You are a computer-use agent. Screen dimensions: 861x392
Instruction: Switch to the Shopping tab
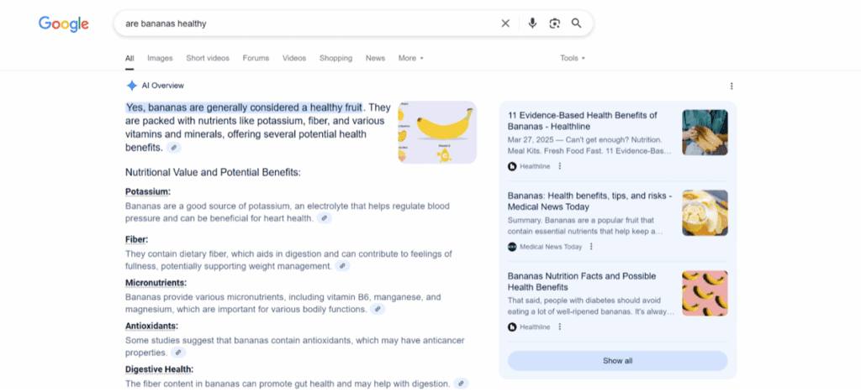click(336, 58)
